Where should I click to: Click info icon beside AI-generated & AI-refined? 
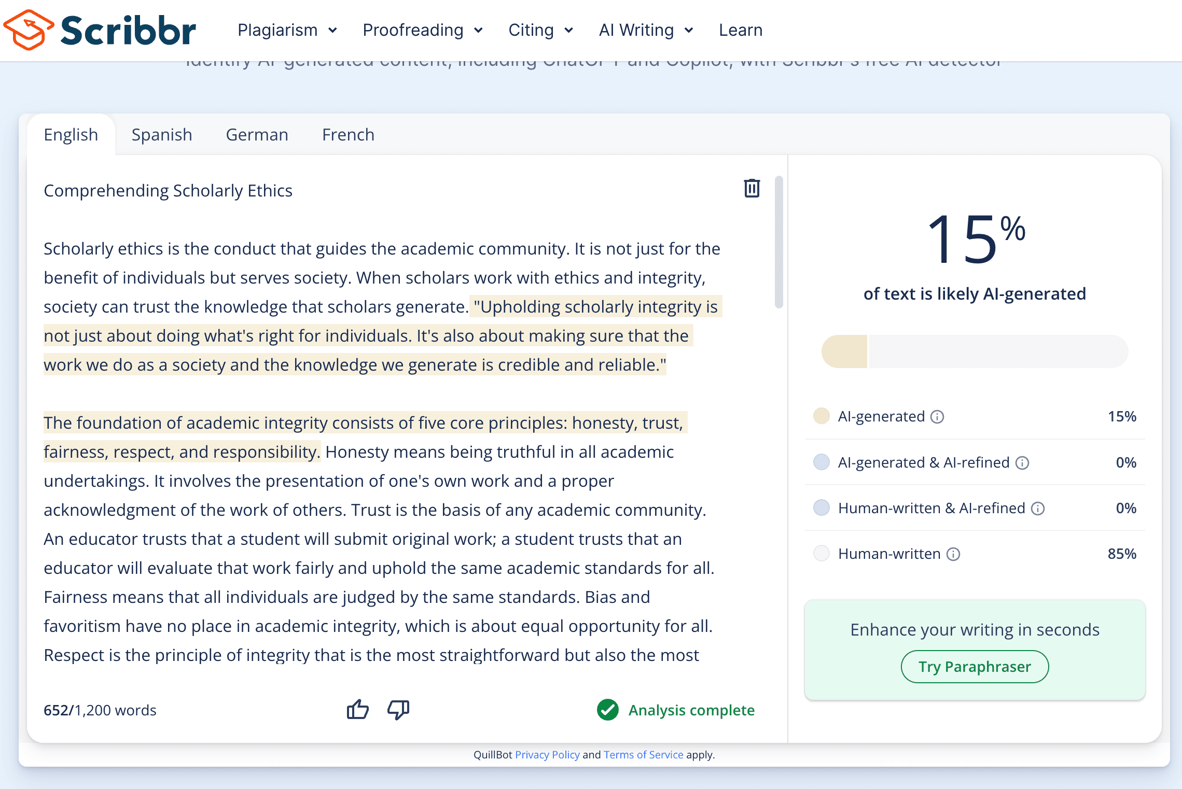pyautogui.click(x=1022, y=462)
